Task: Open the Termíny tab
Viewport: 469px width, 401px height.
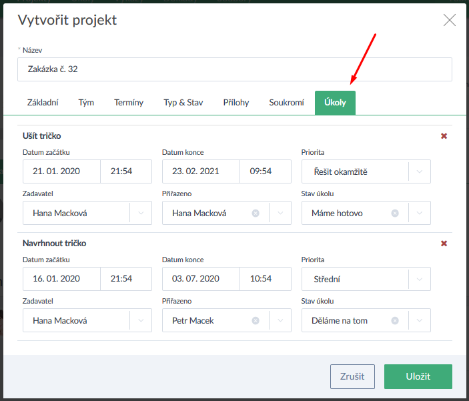Action: click(x=129, y=103)
